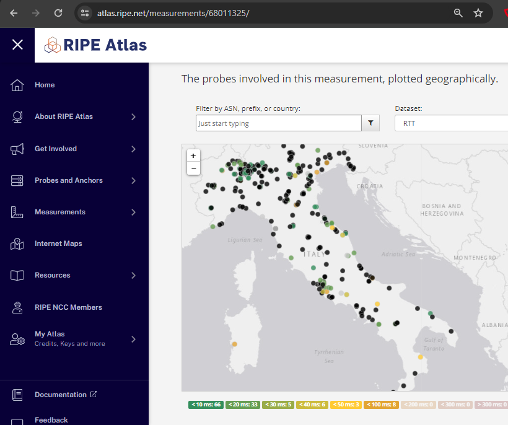This screenshot has height=425, width=508.
Task: Open Probes and Anchors menu item
Action: (x=69, y=180)
